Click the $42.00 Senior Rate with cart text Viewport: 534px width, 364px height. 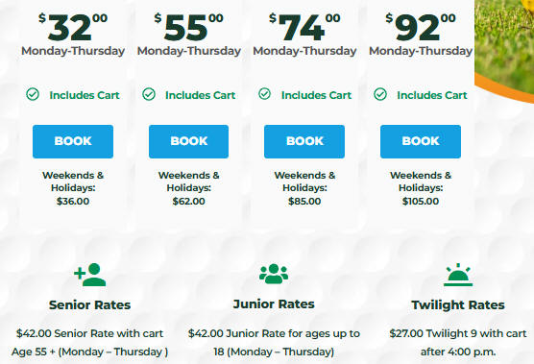click(x=90, y=333)
